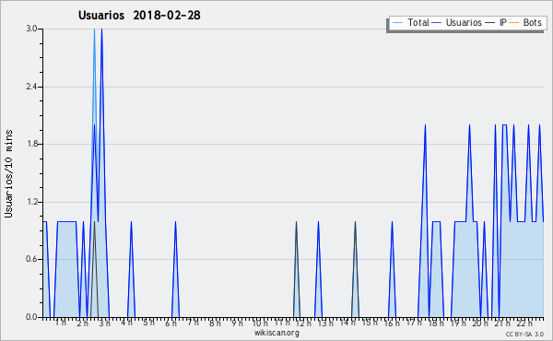553x341 pixels.
Task: Click the 0.6 value on y-axis
Action: click(x=31, y=259)
